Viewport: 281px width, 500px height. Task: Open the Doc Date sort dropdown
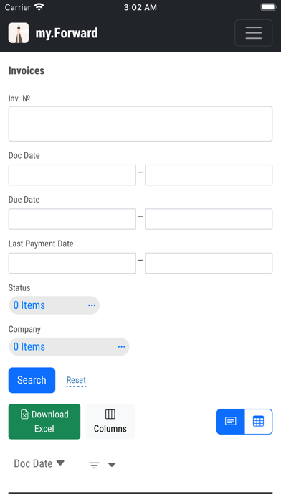[x=39, y=463]
